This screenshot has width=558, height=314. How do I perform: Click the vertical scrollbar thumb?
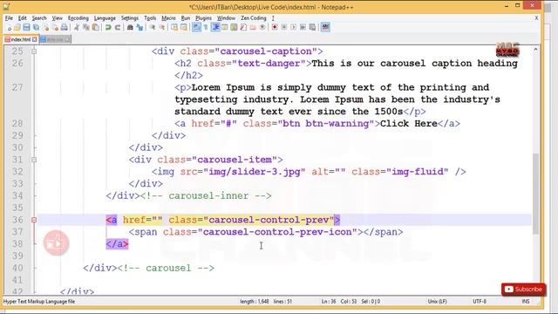535,194
